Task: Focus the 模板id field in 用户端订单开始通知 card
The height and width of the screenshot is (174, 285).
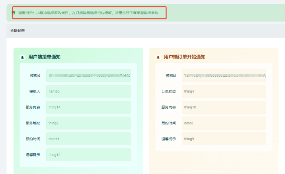Action: point(224,76)
